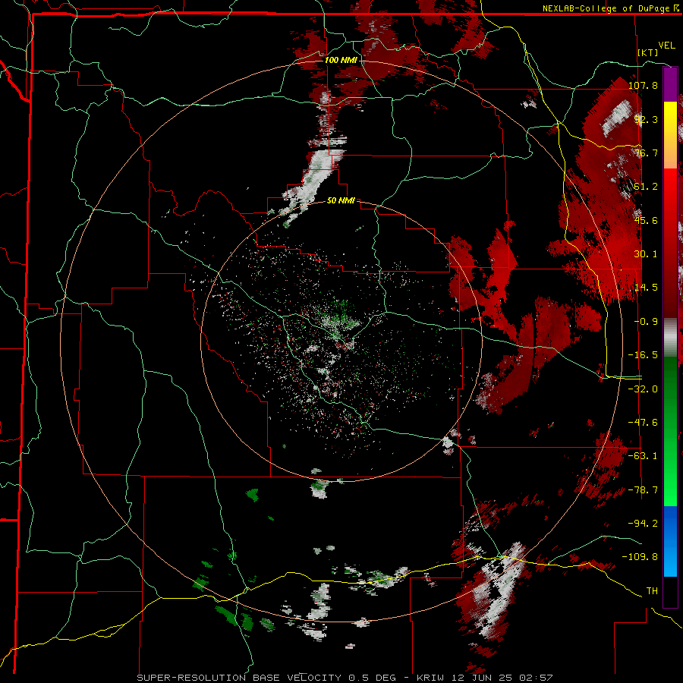Screen dimensions: 683x683
Task: Click the TH legend label
Action: 652,590
